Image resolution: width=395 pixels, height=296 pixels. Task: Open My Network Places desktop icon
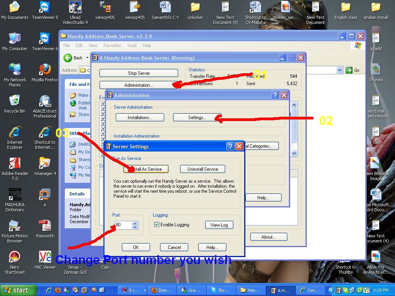click(15, 75)
